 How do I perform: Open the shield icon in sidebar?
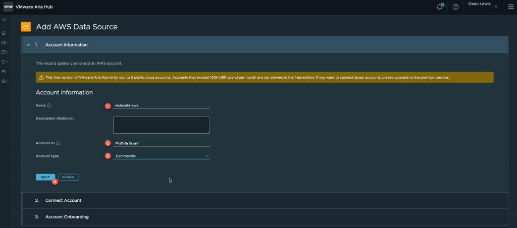4,62
